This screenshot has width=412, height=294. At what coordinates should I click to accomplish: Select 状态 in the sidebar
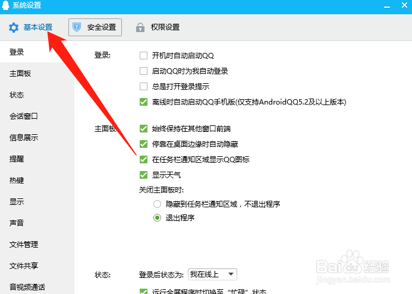click(x=17, y=95)
